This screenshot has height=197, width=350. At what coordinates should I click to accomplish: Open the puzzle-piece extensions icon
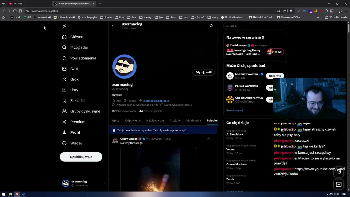pos(326,11)
